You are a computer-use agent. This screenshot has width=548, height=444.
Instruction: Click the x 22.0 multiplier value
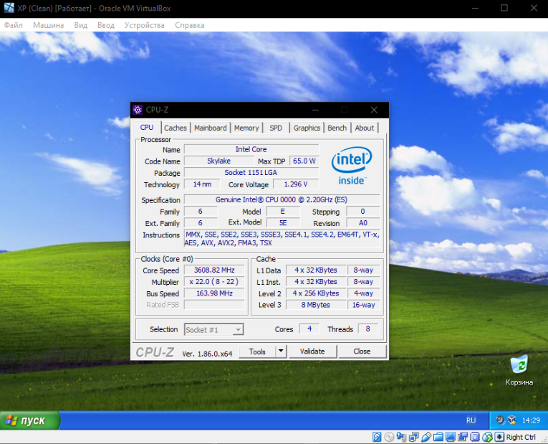pos(214,282)
